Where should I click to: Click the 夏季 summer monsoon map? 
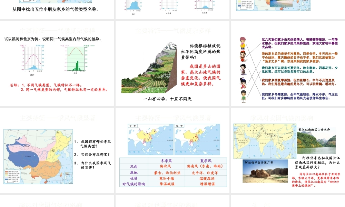[197, 139]
